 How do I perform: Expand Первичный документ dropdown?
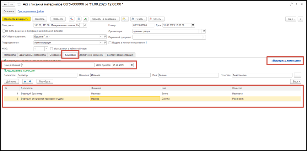(x=204, y=37)
